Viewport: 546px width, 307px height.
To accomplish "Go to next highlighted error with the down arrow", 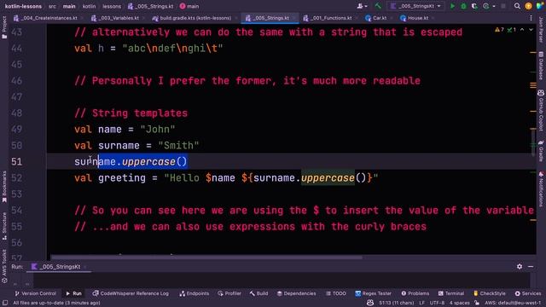I will 531,30.
